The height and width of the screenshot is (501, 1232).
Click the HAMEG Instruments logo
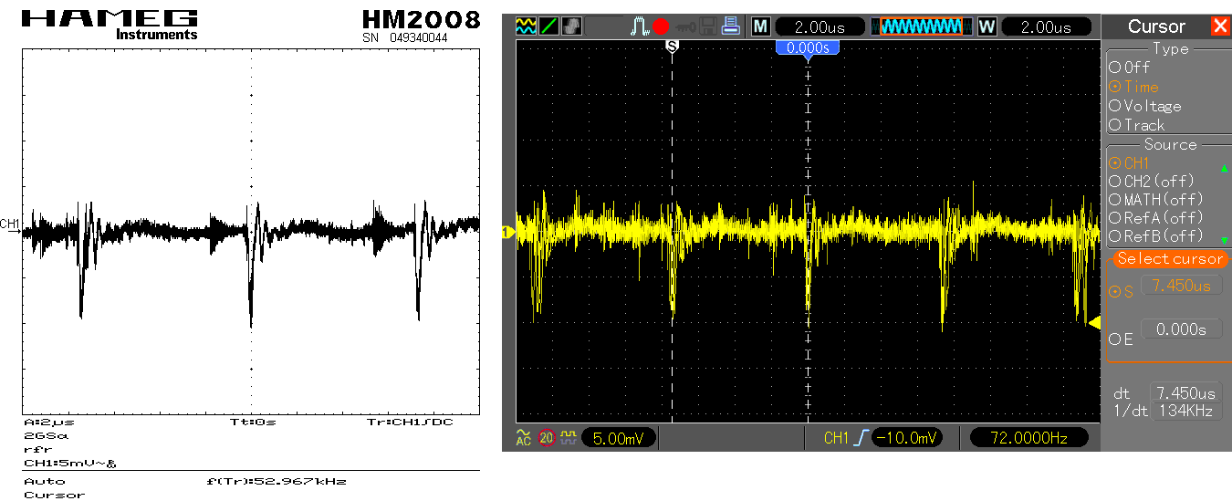108,25
